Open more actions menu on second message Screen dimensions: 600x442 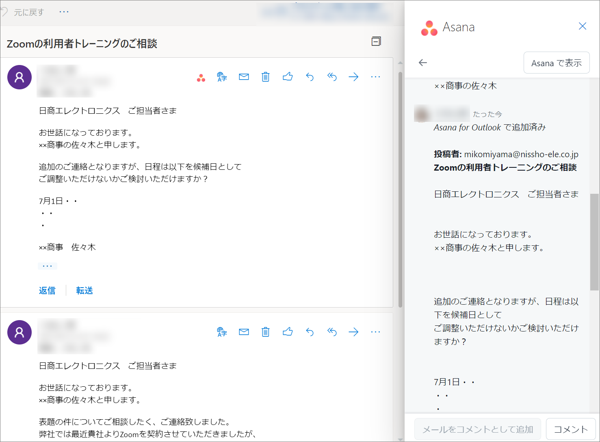[376, 332]
